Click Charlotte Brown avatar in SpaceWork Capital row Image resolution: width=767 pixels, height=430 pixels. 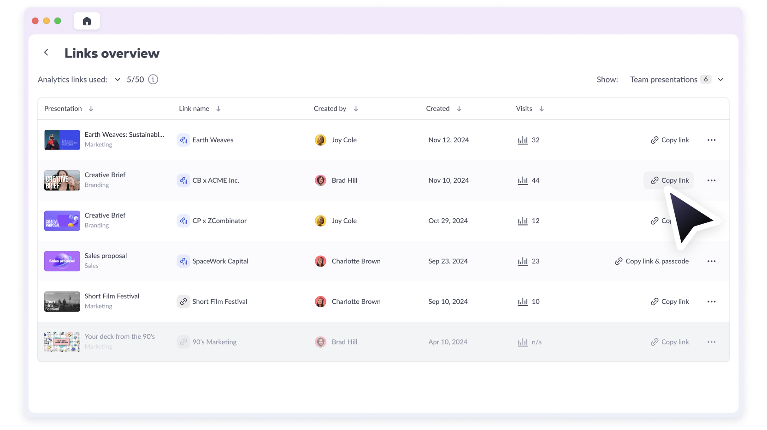click(x=320, y=261)
